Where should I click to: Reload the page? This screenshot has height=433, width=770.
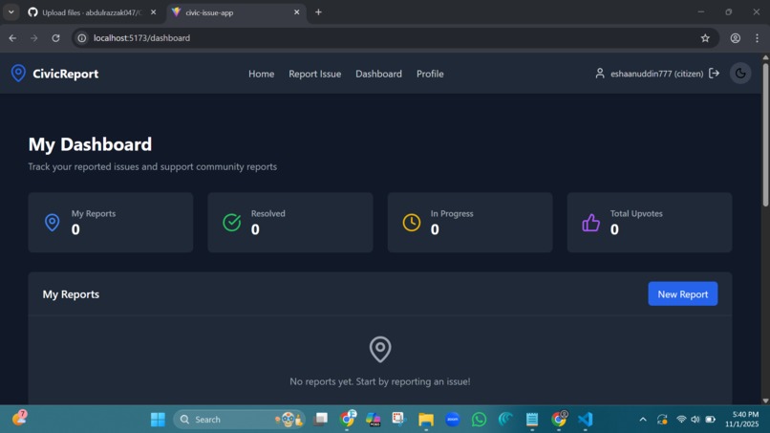pyautogui.click(x=55, y=38)
